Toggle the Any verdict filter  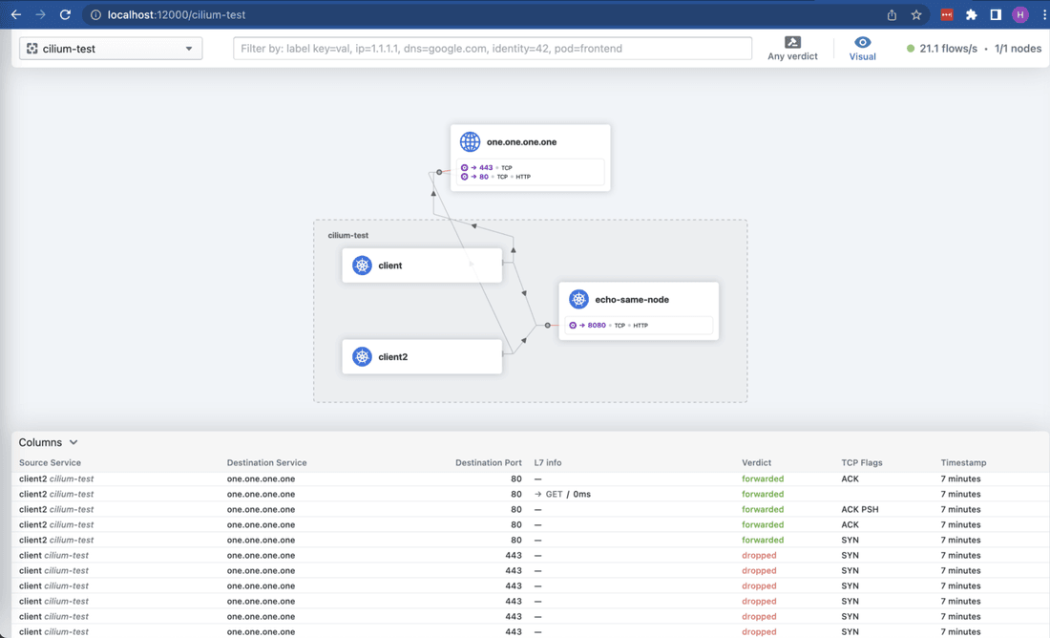point(792,49)
